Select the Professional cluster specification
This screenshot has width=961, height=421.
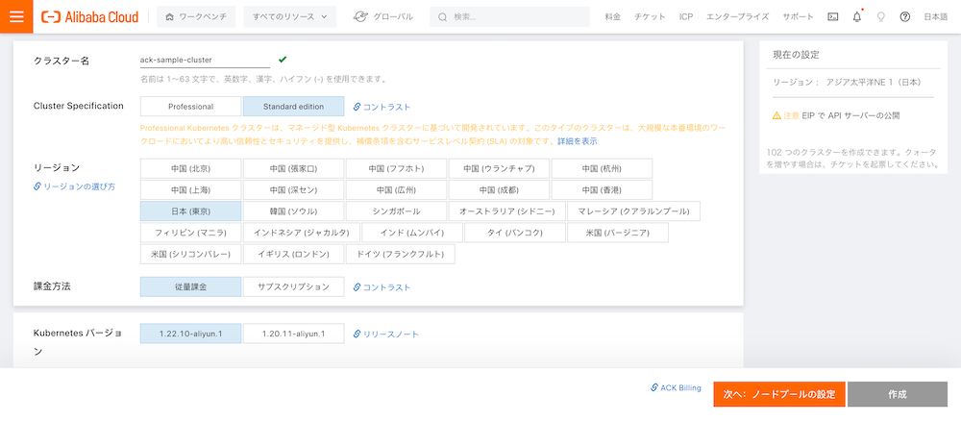tap(190, 107)
